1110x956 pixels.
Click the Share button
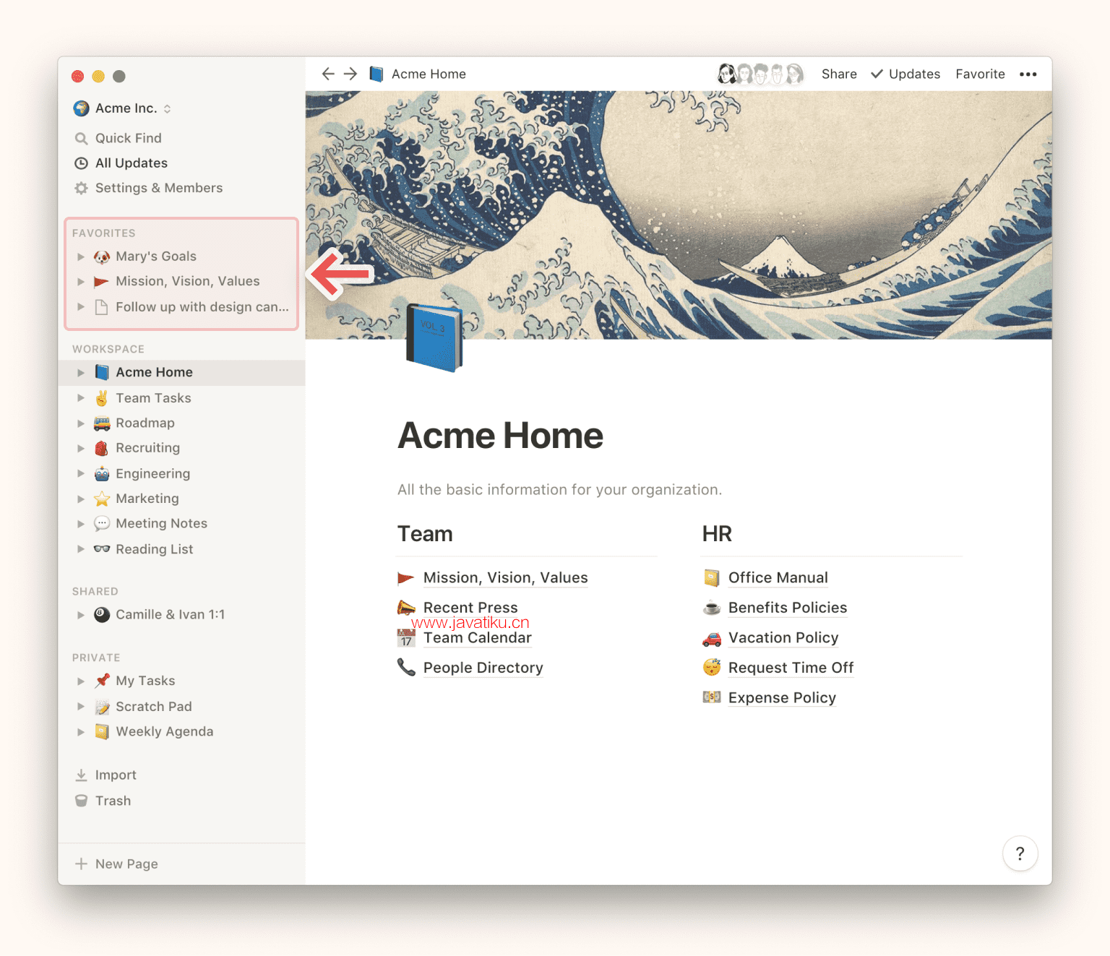click(x=839, y=74)
